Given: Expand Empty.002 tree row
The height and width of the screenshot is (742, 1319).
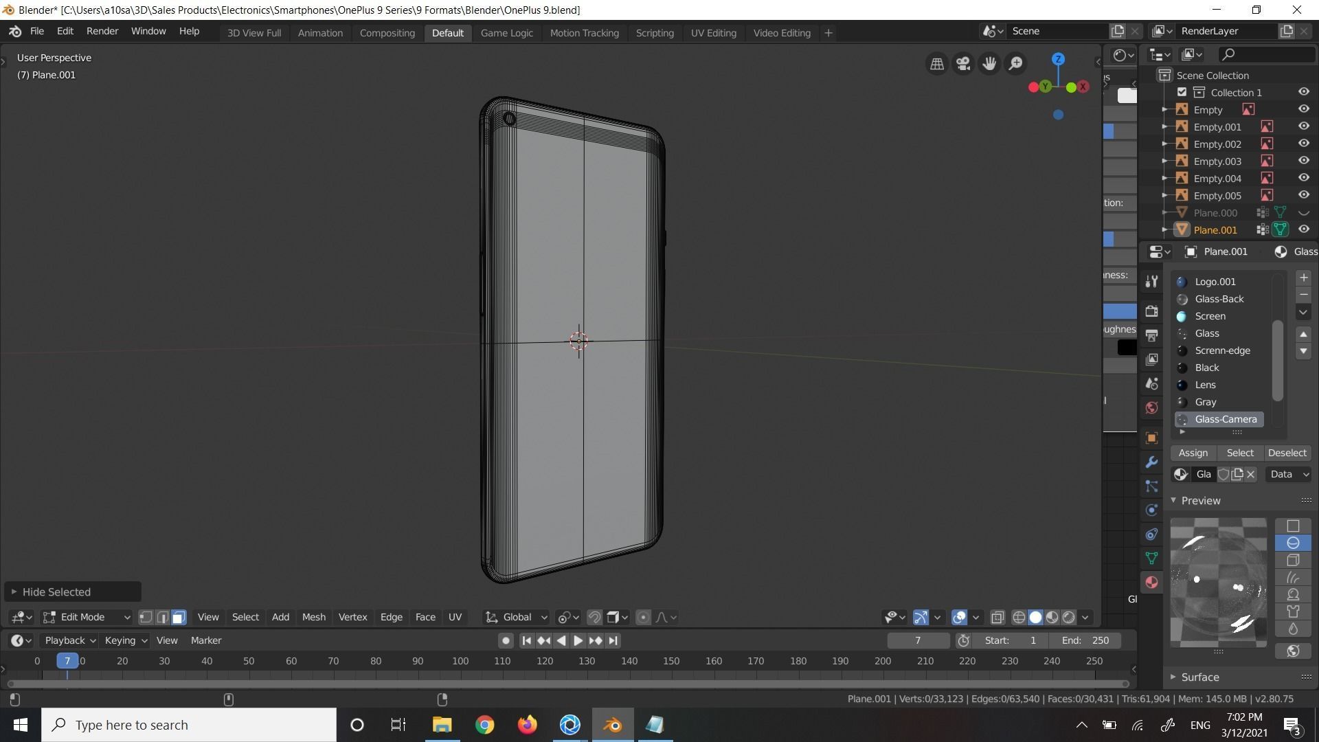Looking at the screenshot, I should tap(1164, 144).
